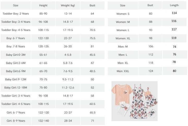Click the Baby Girl:0-3M size cell
The width and height of the screenshot is (188, 126).
pyautogui.click(x=16, y=55)
